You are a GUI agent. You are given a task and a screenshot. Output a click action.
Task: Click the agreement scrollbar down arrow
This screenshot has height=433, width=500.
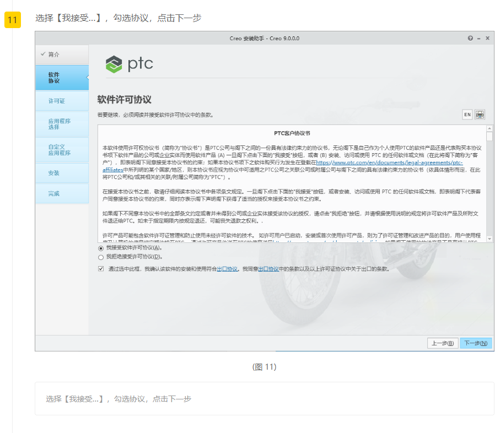(x=490, y=239)
